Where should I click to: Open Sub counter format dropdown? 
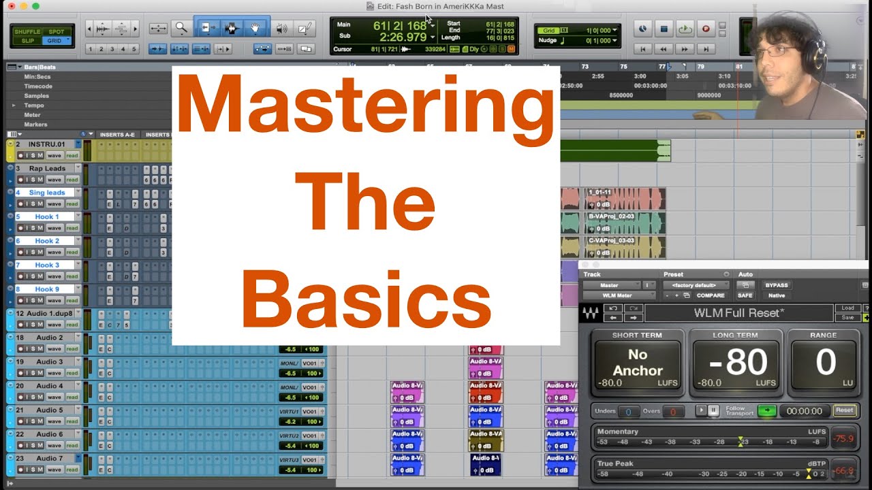432,37
